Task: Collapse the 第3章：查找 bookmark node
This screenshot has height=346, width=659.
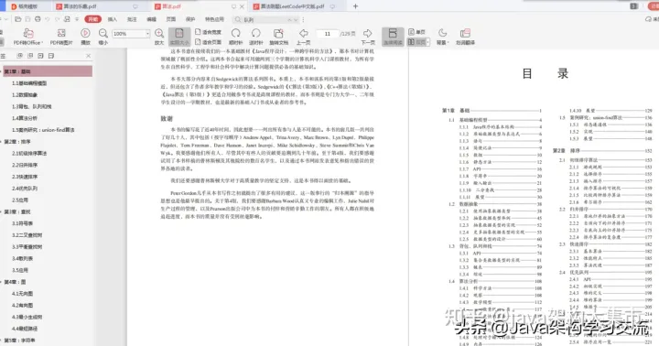Action: coord(1,211)
